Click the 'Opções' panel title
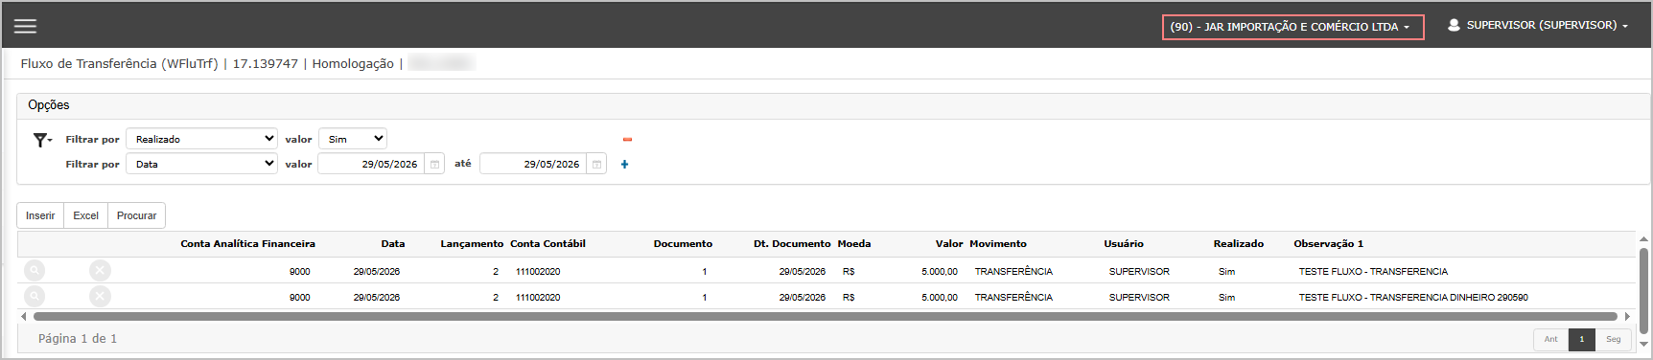Screen dimensions: 1653x360 pyautogui.click(x=49, y=105)
